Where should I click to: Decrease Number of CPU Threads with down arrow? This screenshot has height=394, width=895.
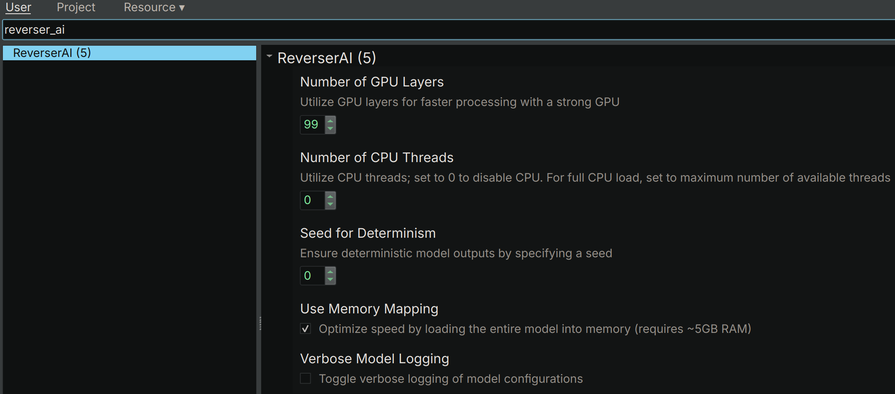(330, 204)
